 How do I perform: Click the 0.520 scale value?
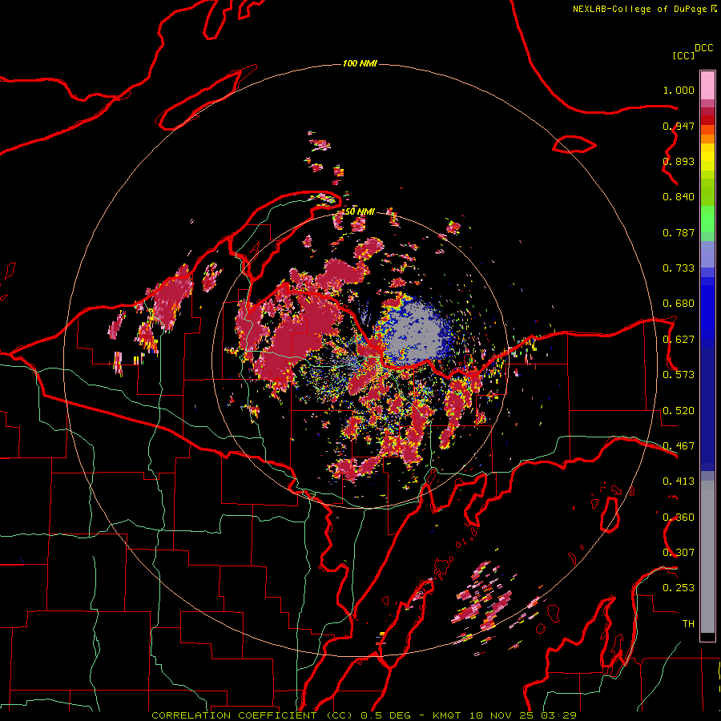679,411
